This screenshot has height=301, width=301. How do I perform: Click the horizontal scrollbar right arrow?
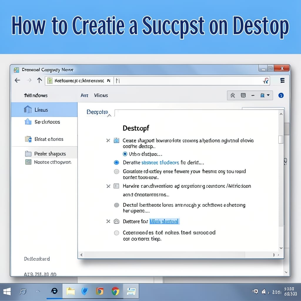tap(278, 255)
